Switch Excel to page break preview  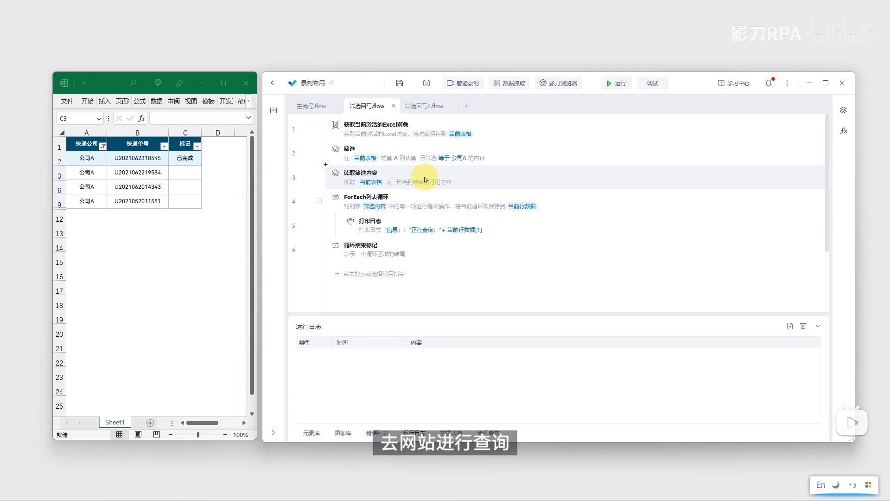(157, 435)
